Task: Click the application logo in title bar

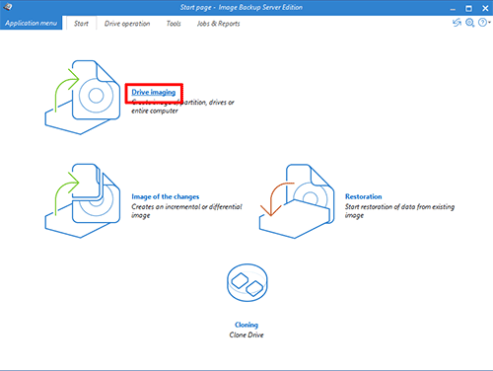Action: [x=8, y=7]
